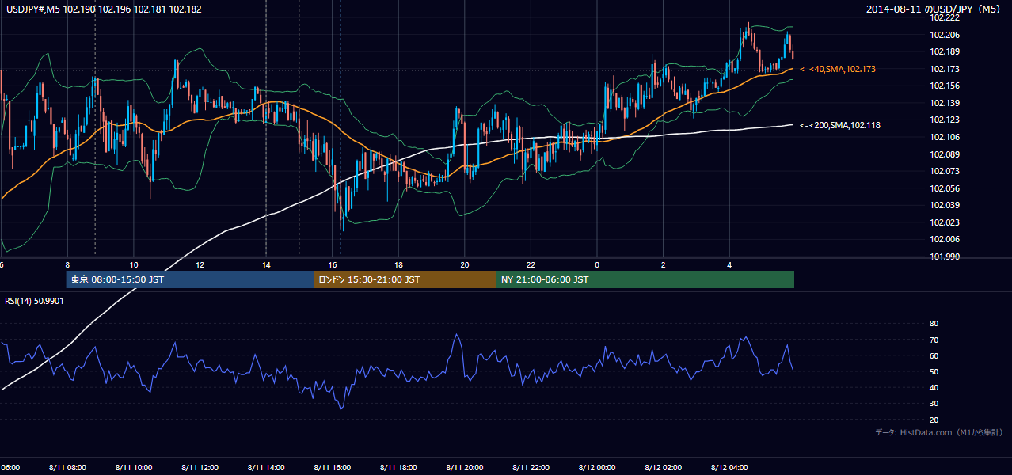Click the hour 18 tick on the price chart
The width and height of the screenshot is (1012, 475).
398,265
